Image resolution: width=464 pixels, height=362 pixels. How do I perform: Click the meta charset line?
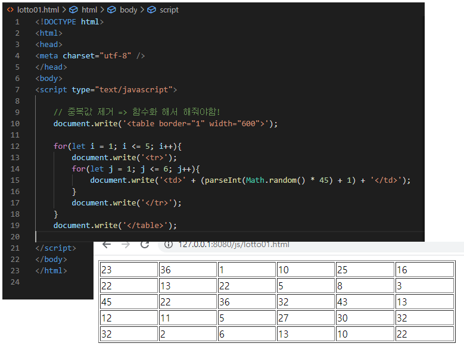pos(90,55)
